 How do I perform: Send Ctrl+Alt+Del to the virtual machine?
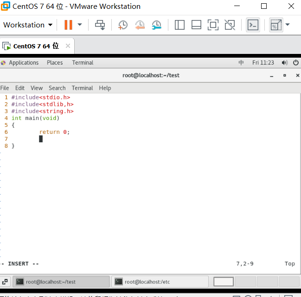[100, 25]
